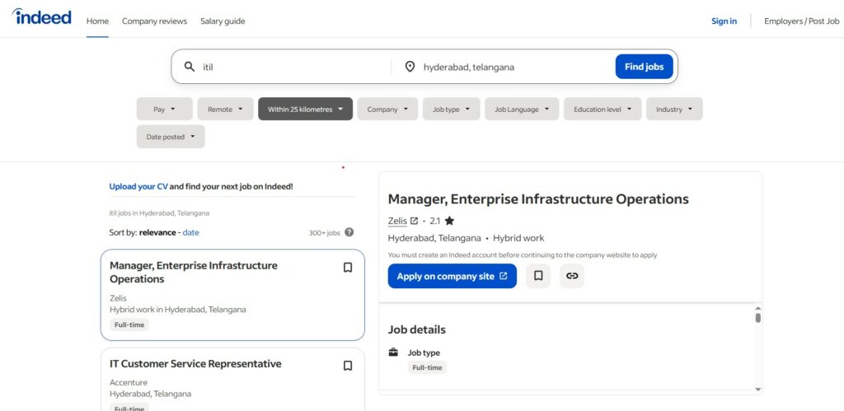Viewport: 844px width, 411px height.
Task: Go to Company reviews tab
Action: (154, 21)
